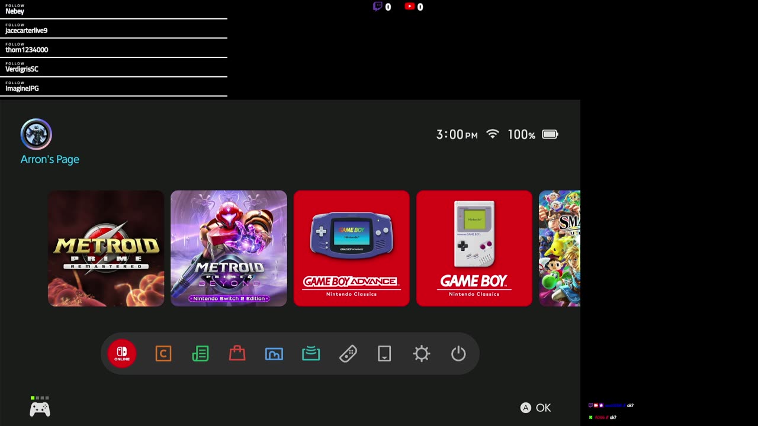Select follower name "Nebey"

15,11
